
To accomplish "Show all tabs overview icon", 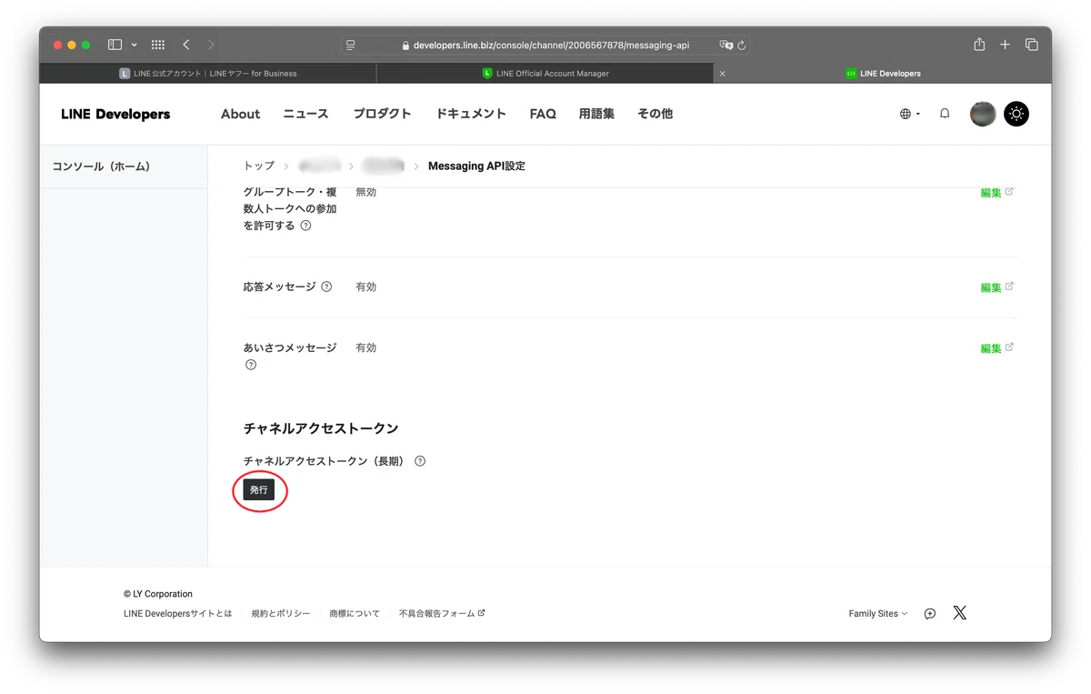I will point(1032,45).
